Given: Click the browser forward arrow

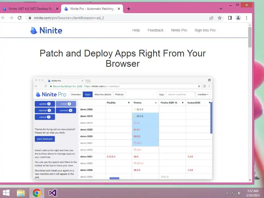Looking at the screenshot, I should click(11, 18).
